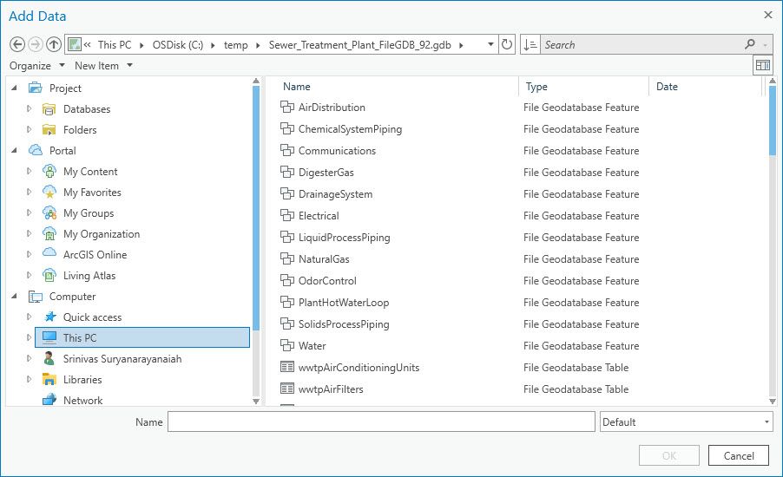This screenshot has width=783, height=477.
Task: Click the ArcGIS Online cloud icon
Action: click(x=49, y=252)
